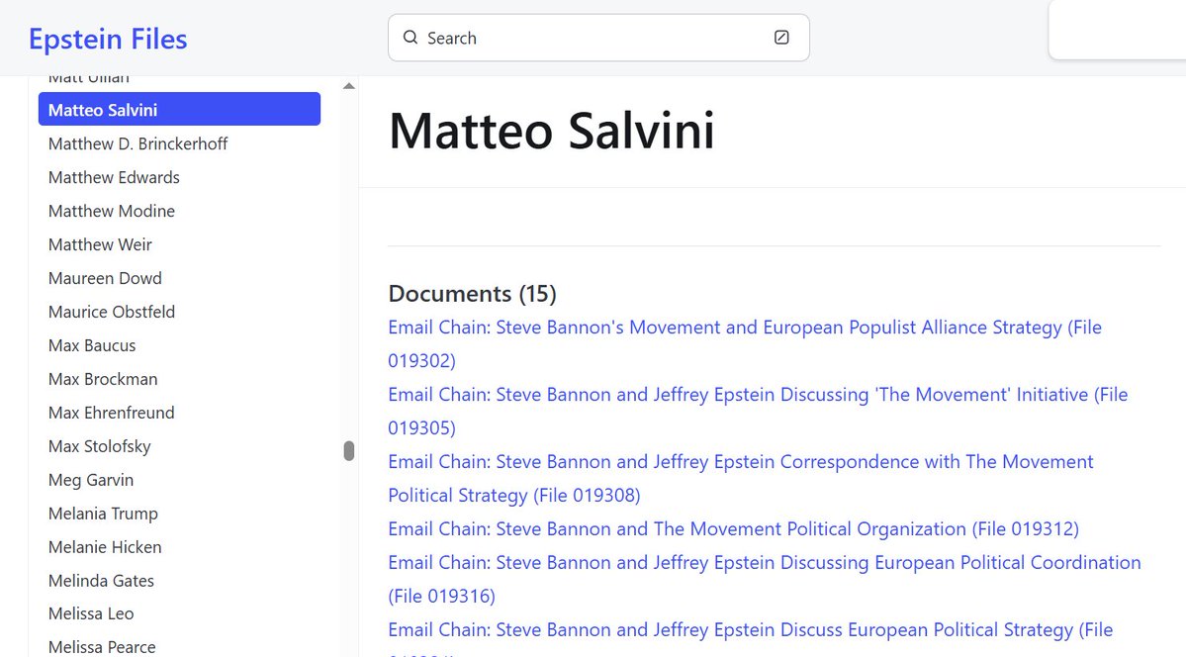Focus the Search input field

tap(598, 37)
